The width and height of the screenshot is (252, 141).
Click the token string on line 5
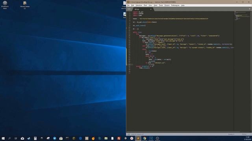pyautogui.click(x=174, y=19)
